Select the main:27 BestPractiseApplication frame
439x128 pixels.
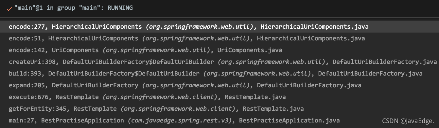click(x=219, y=121)
